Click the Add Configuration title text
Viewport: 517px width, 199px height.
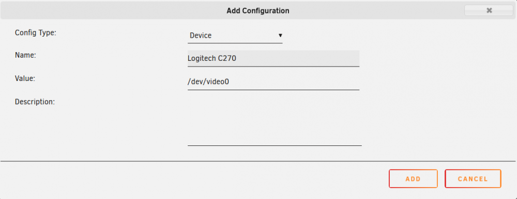[258, 11]
